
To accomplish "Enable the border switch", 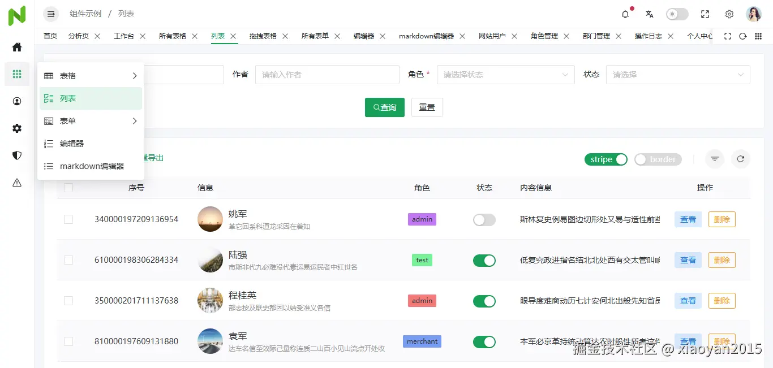I will [x=658, y=159].
